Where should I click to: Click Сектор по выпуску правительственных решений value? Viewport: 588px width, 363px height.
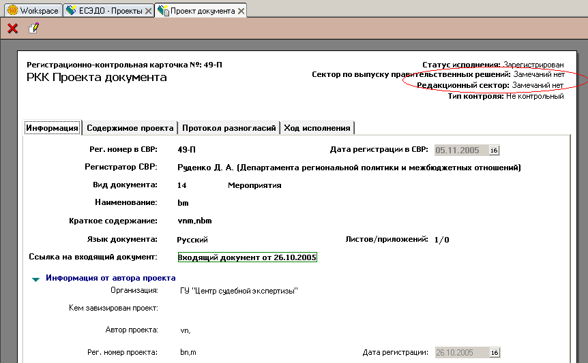(x=539, y=74)
